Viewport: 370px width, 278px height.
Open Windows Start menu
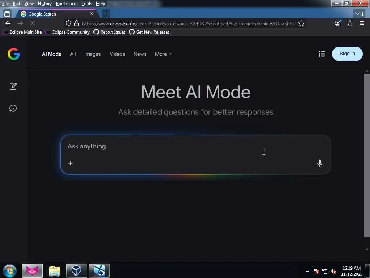(10, 271)
